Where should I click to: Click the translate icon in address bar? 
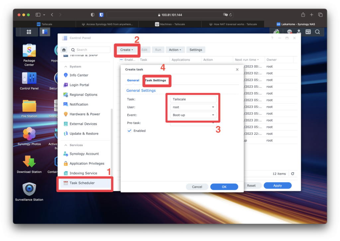pyautogui.click(x=225, y=15)
